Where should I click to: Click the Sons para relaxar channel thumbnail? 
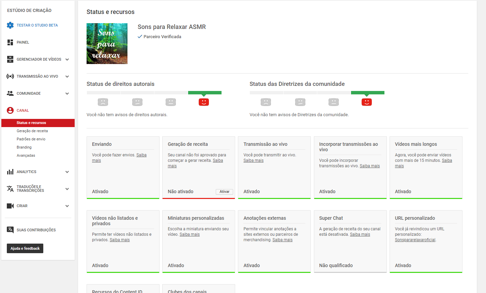(107, 44)
